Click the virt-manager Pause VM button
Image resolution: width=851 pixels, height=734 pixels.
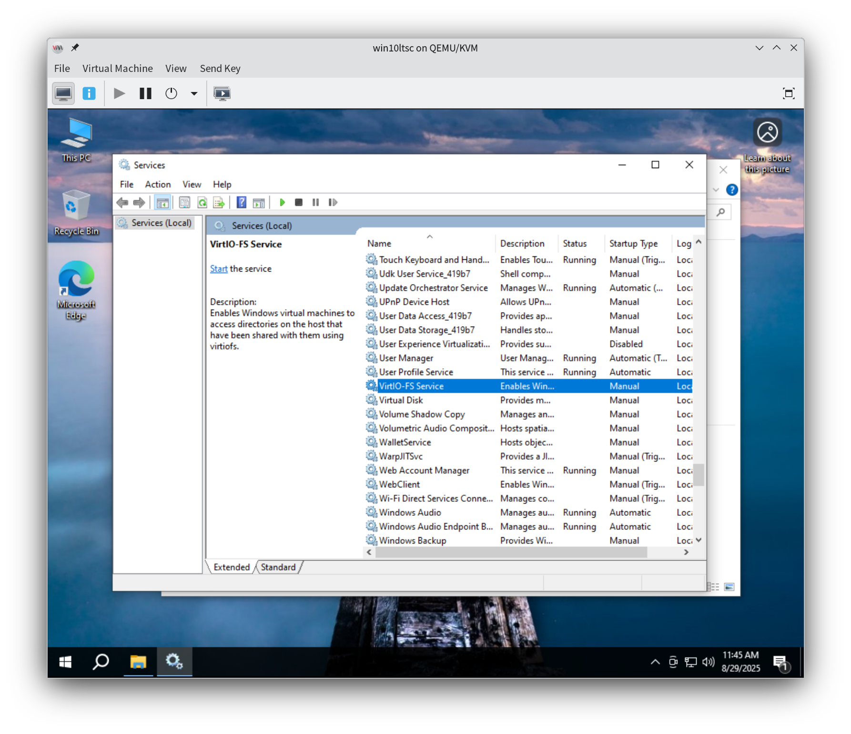145,93
